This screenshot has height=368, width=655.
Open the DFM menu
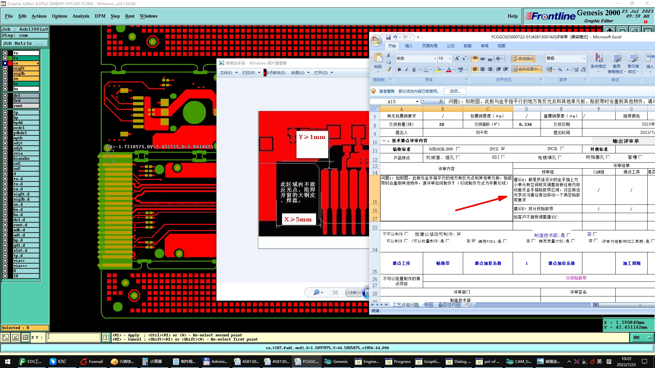(100, 16)
